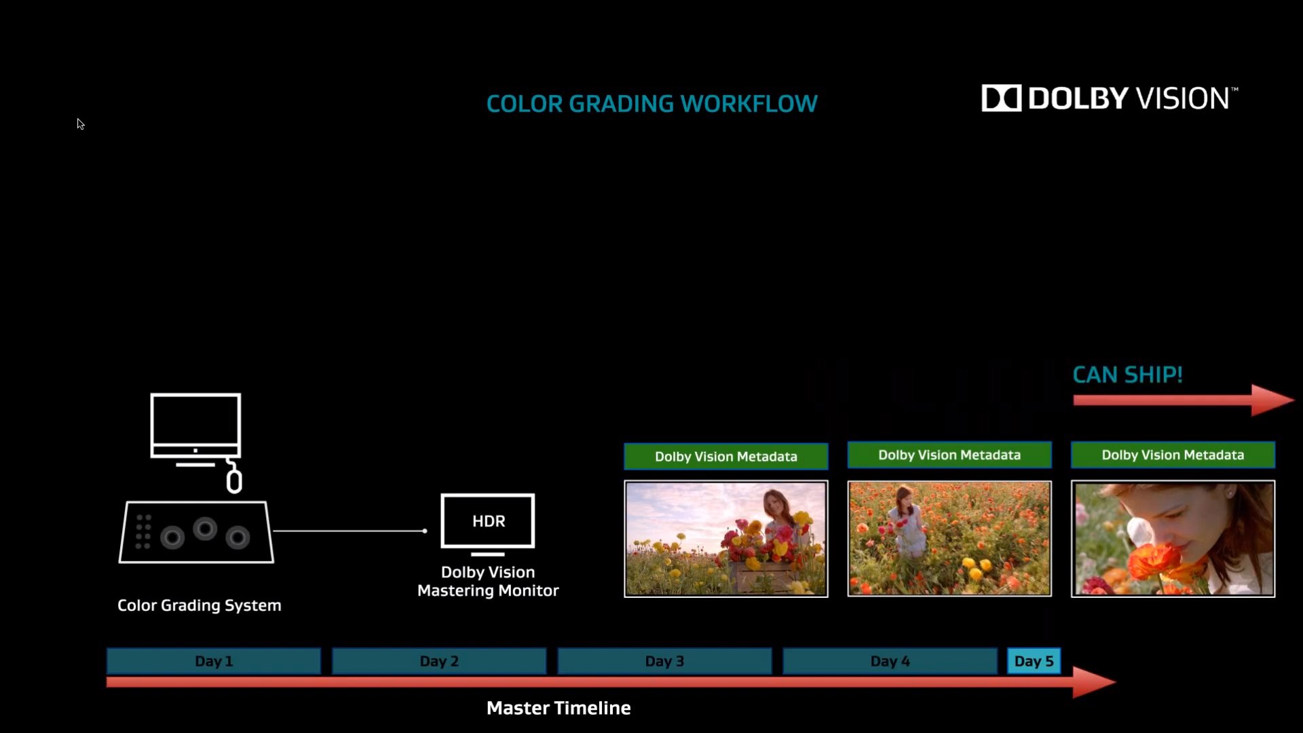Click Dolby Vision Metadata label above the flower field thumbnail
The width and height of the screenshot is (1303, 733).
click(x=949, y=455)
